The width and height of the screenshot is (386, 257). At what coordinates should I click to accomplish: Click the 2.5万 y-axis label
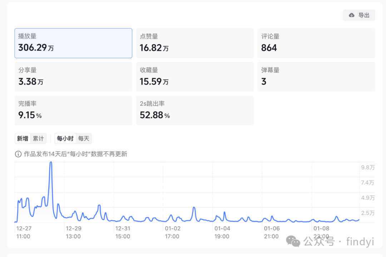click(368, 213)
